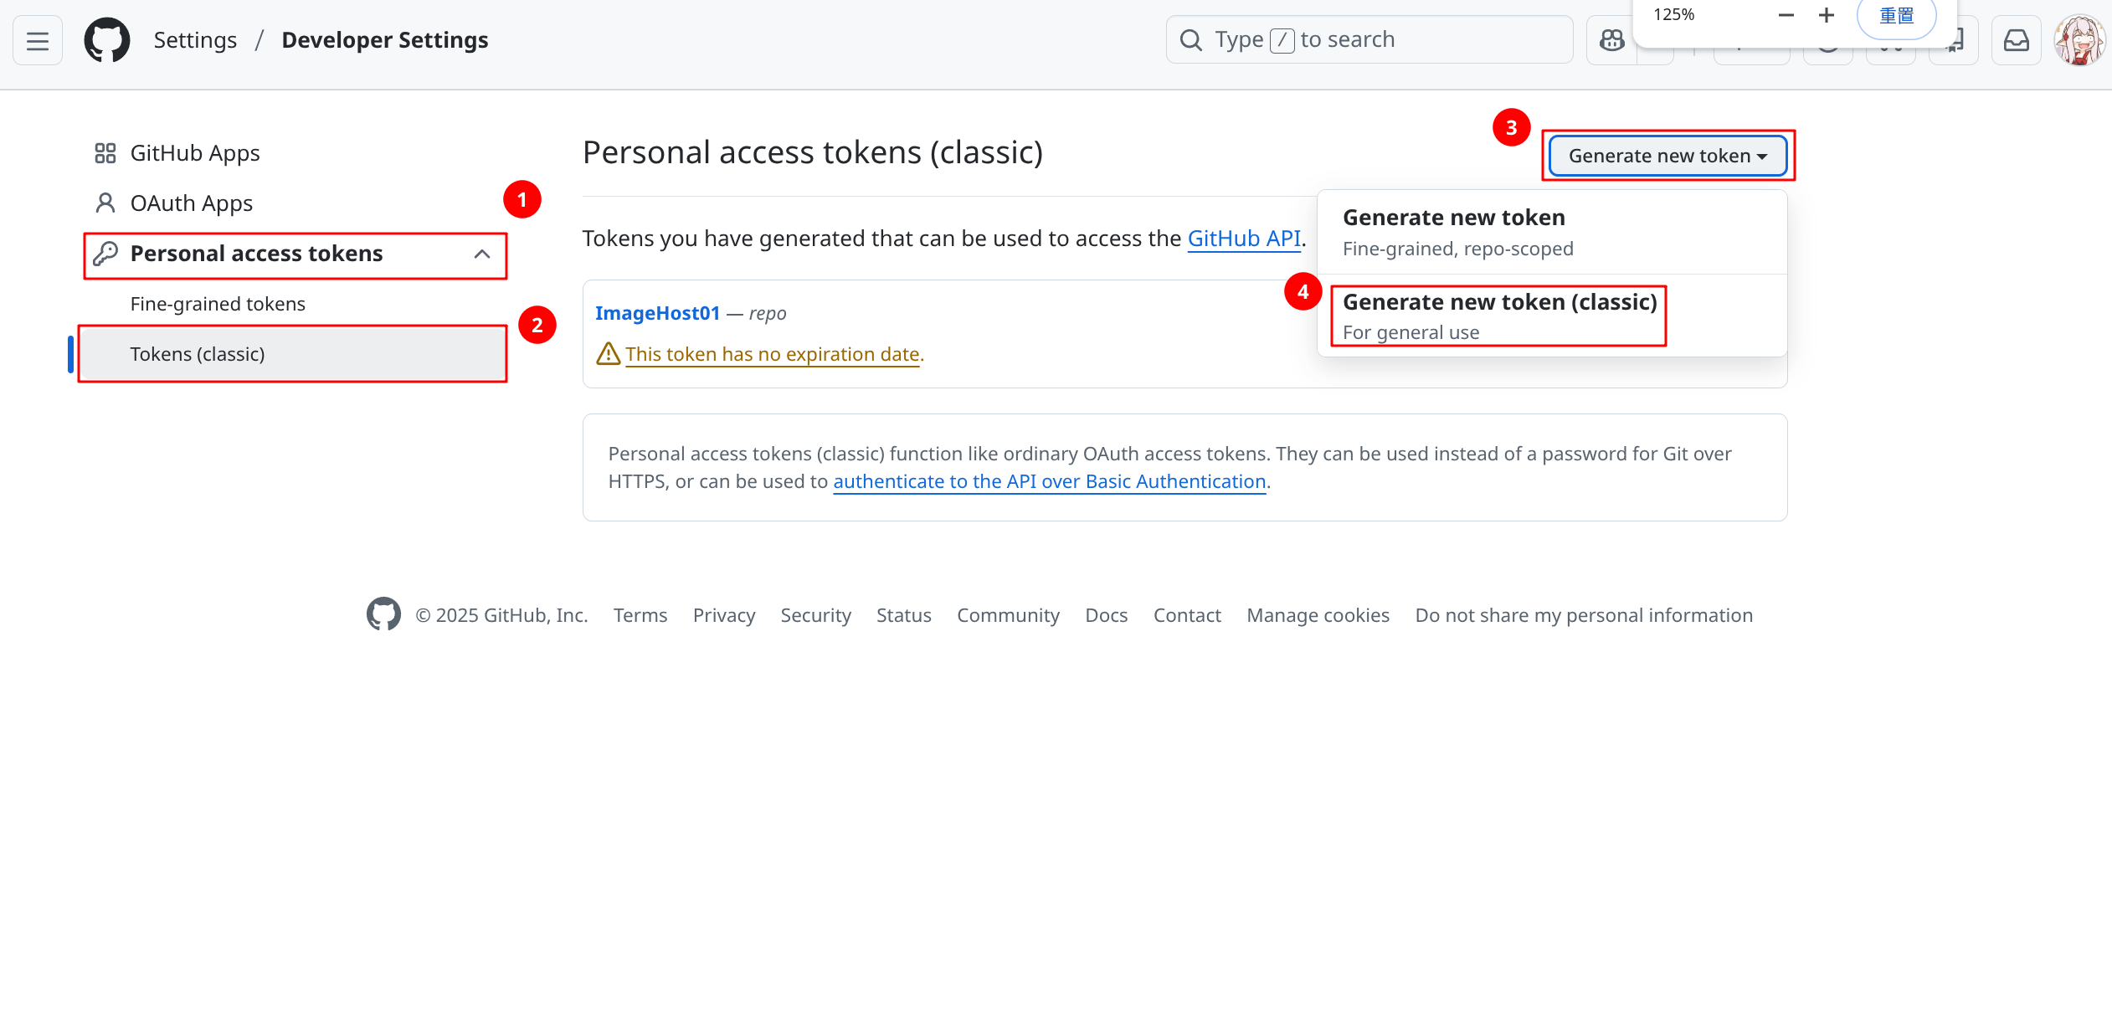Open the hamburger navigation menu
This screenshot has height=1027, width=2112.
(x=38, y=40)
